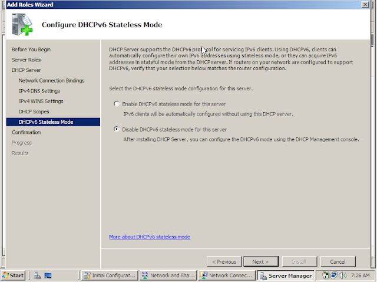The height and width of the screenshot is (282, 377).
Task: Click text 'IPv6 clients will be automatically configured'
Action: click(x=208, y=114)
